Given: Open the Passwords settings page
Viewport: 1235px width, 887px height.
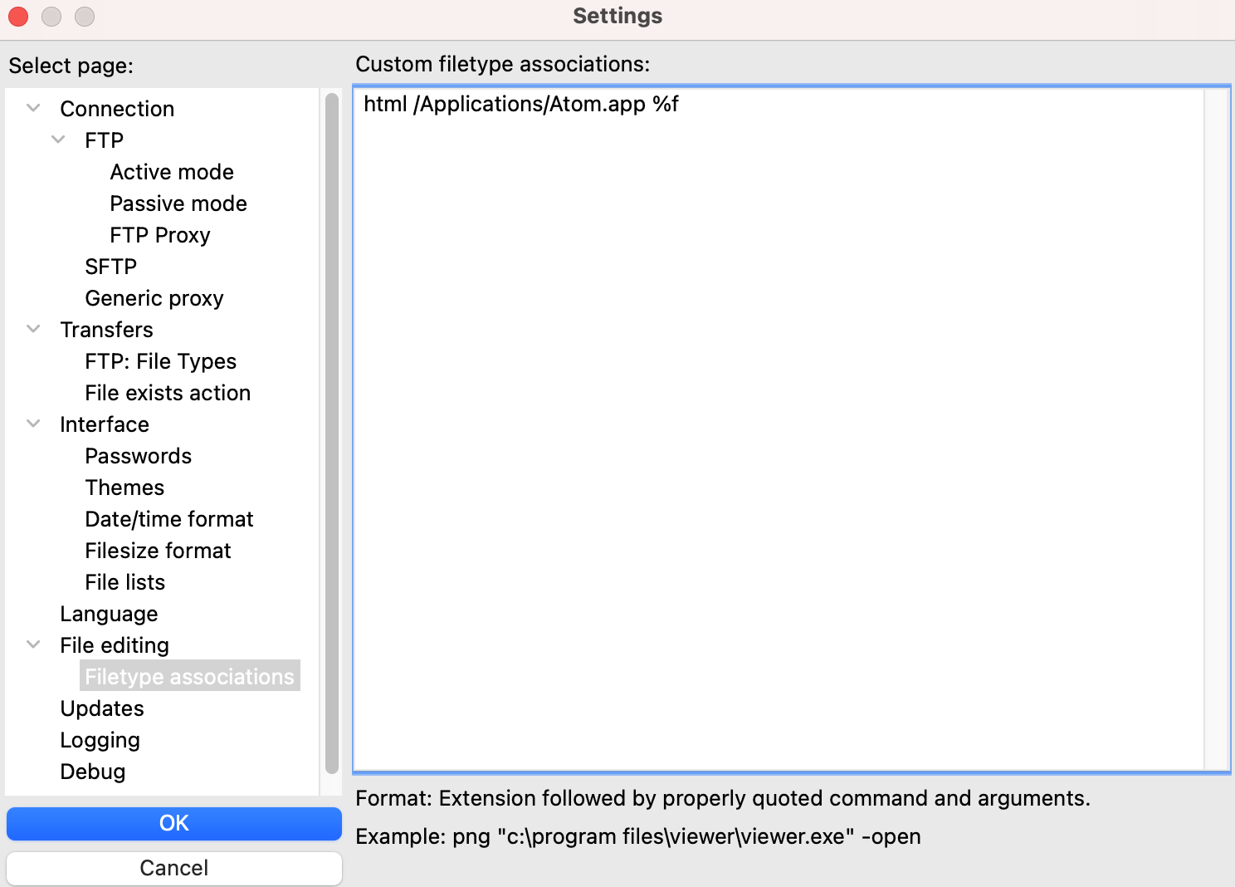Looking at the screenshot, I should (x=139, y=456).
